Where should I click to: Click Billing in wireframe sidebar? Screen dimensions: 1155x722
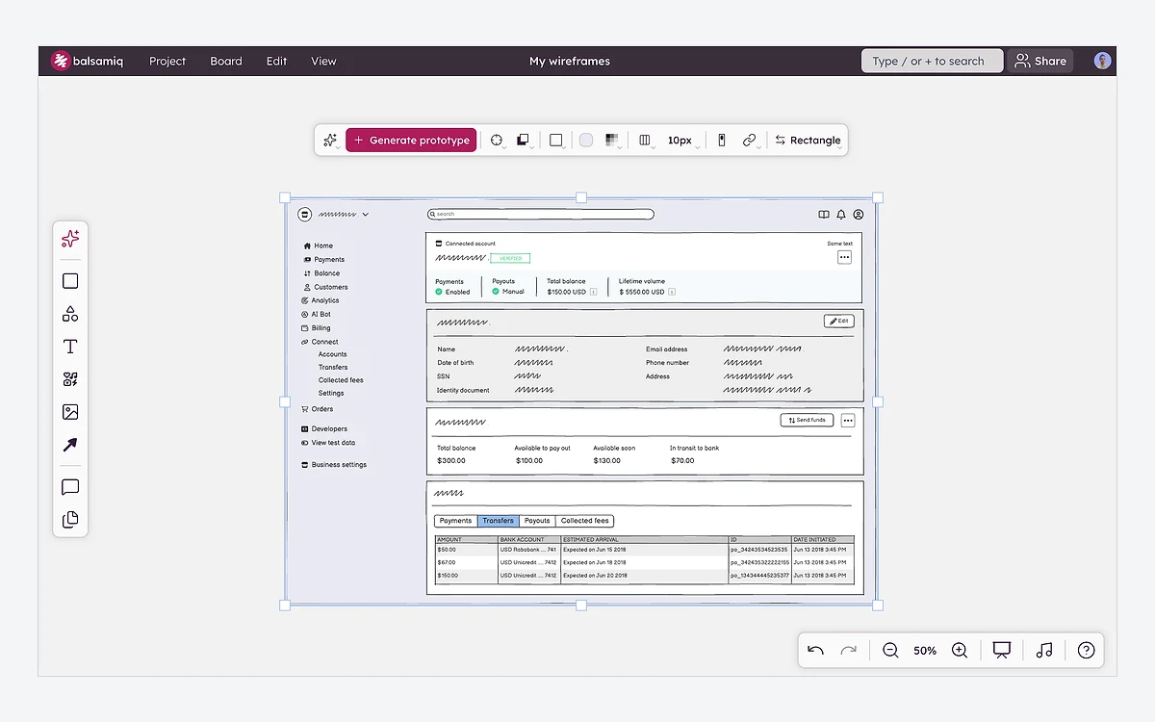pos(316,327)
